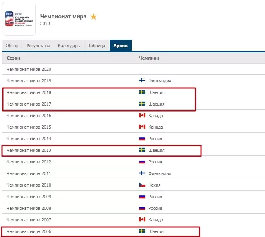
Task: Select champion Канада for 2007
Action: (x=155, y=220)
